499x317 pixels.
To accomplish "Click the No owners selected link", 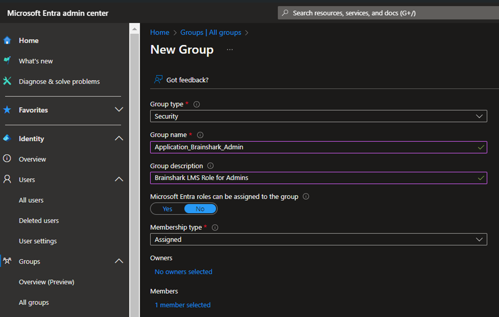I will coord(183,272).
